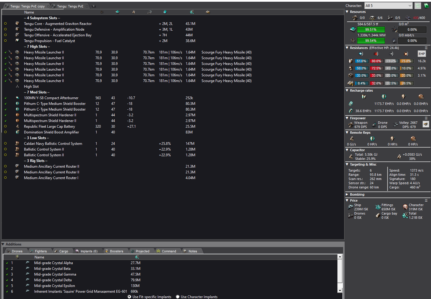
Task: Click the thermal resistance column icon
Action: [376, 54]
